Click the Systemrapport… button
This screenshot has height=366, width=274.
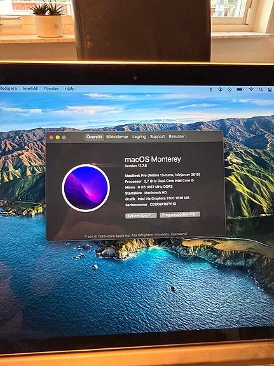(141, 215)
